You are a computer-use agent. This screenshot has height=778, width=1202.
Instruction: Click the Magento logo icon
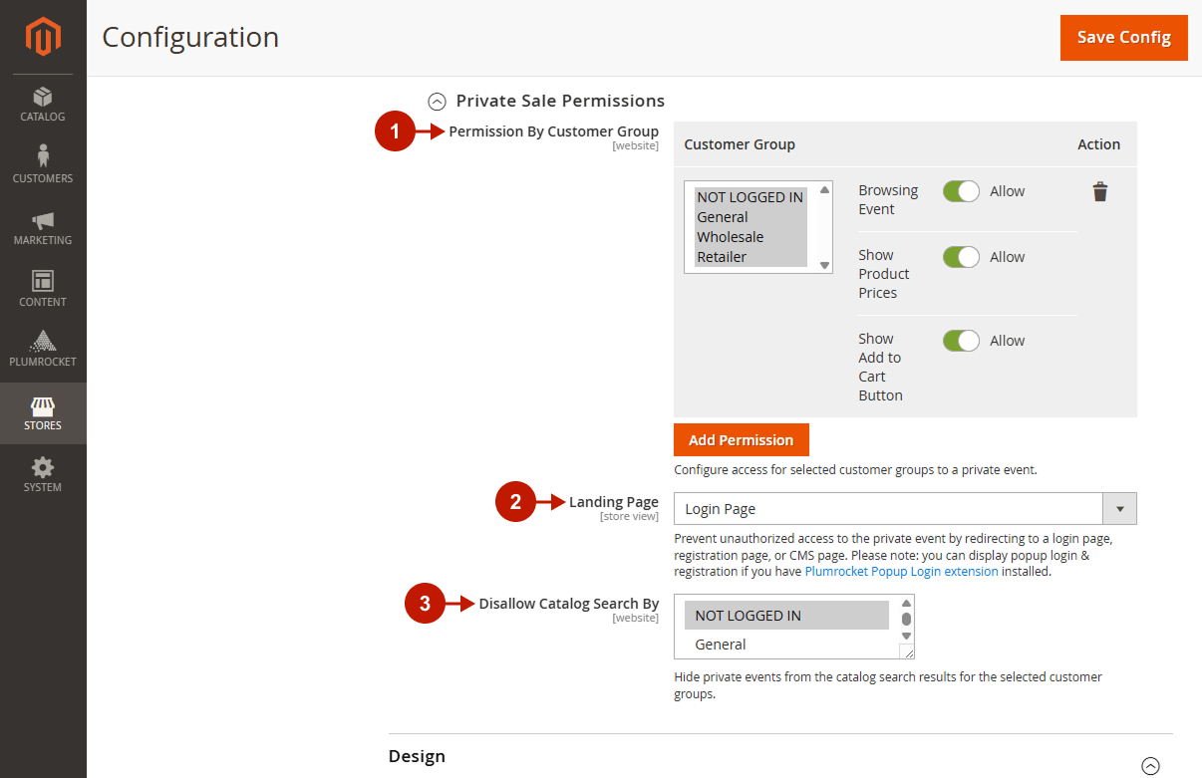coord(43,37)
